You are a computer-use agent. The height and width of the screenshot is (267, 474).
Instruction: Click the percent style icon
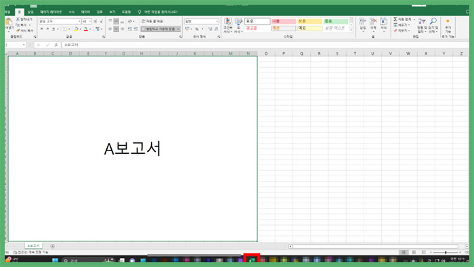pyautogui.click(x=197, y=29)
